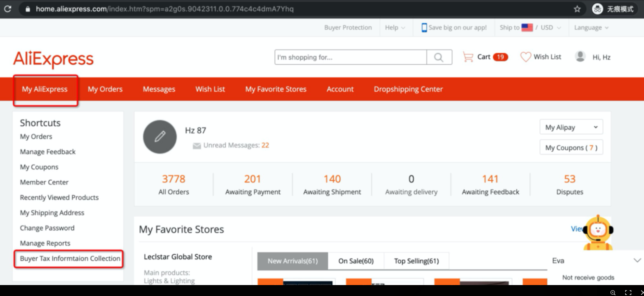Open Dropshipping Center nav tab

(408, 89)
